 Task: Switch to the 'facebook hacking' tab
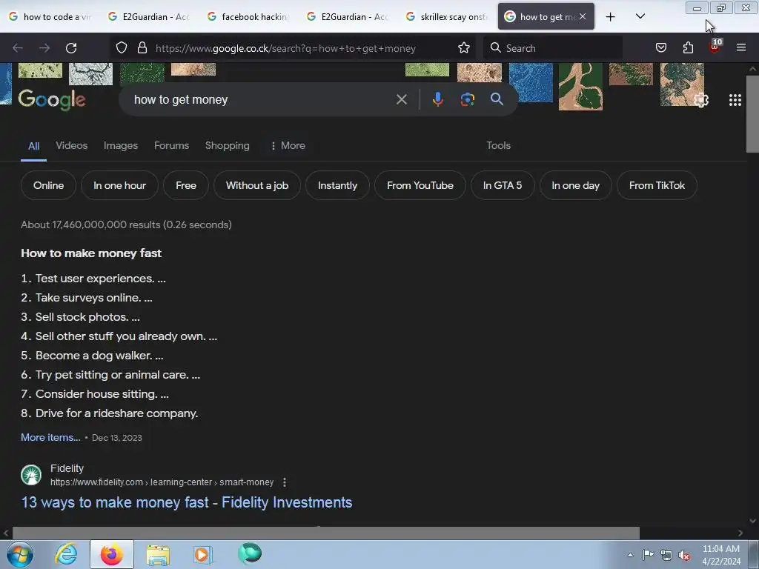point(249,17)
